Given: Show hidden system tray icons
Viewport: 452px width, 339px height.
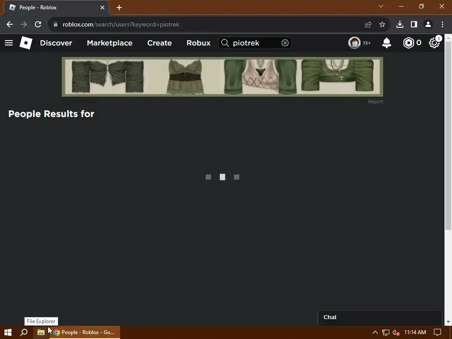Looking at the screenshot, I should (375, 332).
